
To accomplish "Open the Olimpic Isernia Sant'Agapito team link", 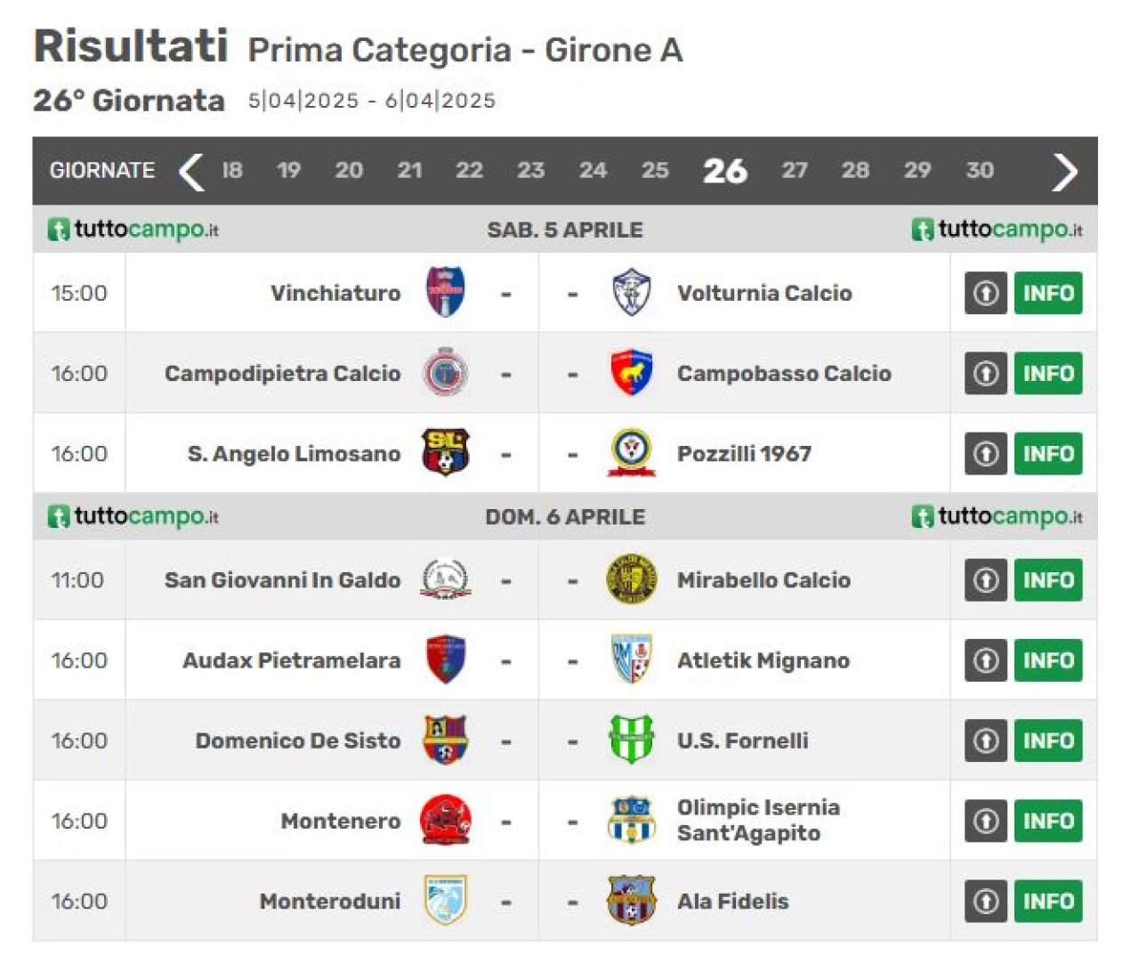I will pos(758,820).
